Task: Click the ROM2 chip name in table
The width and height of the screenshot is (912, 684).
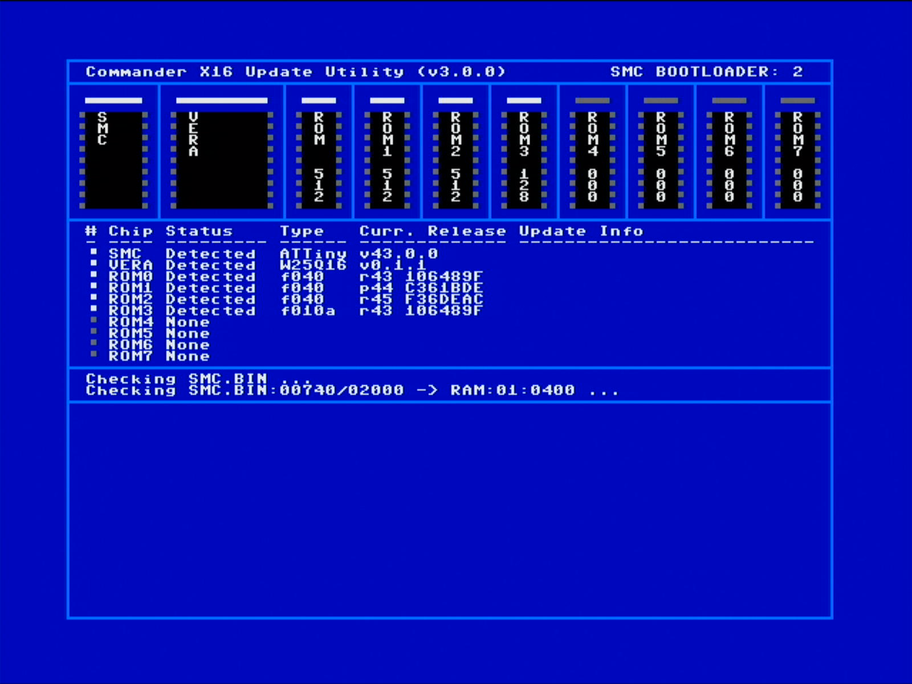Action: pos(131,299)
